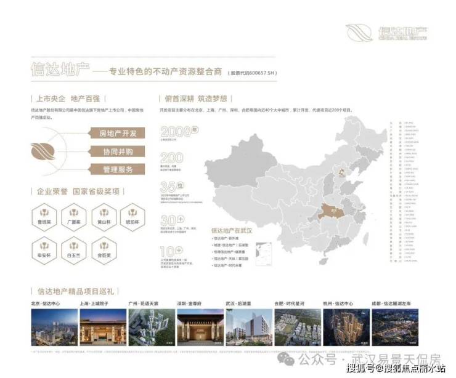Click the 武汉·后湖里 caption label
Viewport: 456px width, 378px height.
point(238,304)
